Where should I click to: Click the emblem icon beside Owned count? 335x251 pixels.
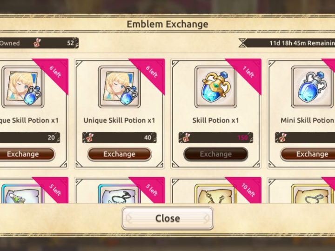[x=37, y=43]
